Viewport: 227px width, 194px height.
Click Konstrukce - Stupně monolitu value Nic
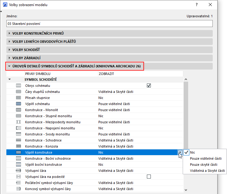click(101, 116)
